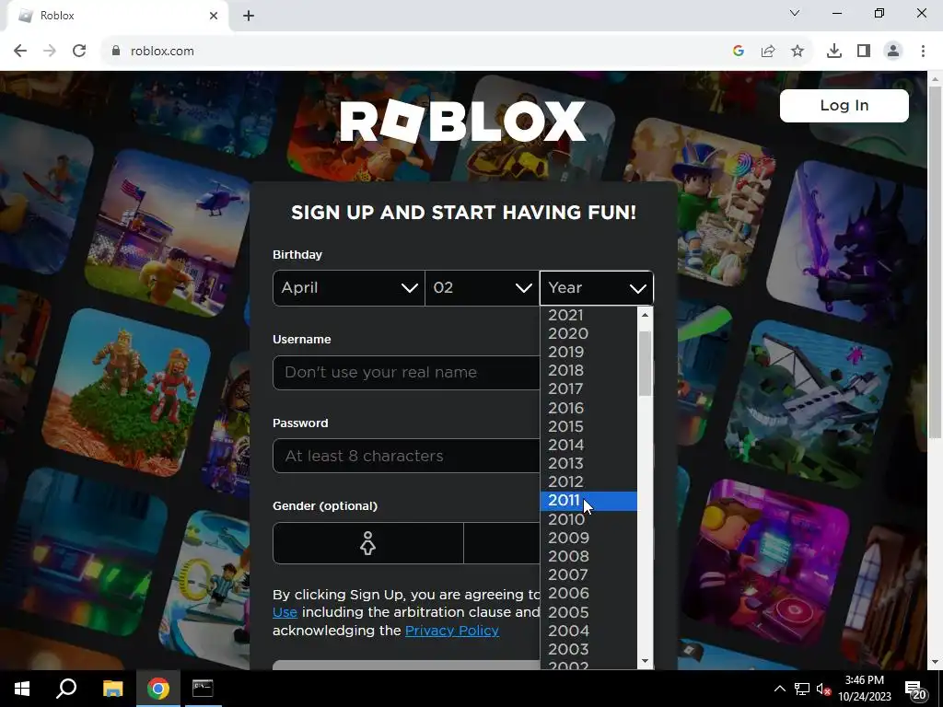Choose 2015 in year list
The width and height of the screenshot is (943, 707).
click(x=588, y=426)
